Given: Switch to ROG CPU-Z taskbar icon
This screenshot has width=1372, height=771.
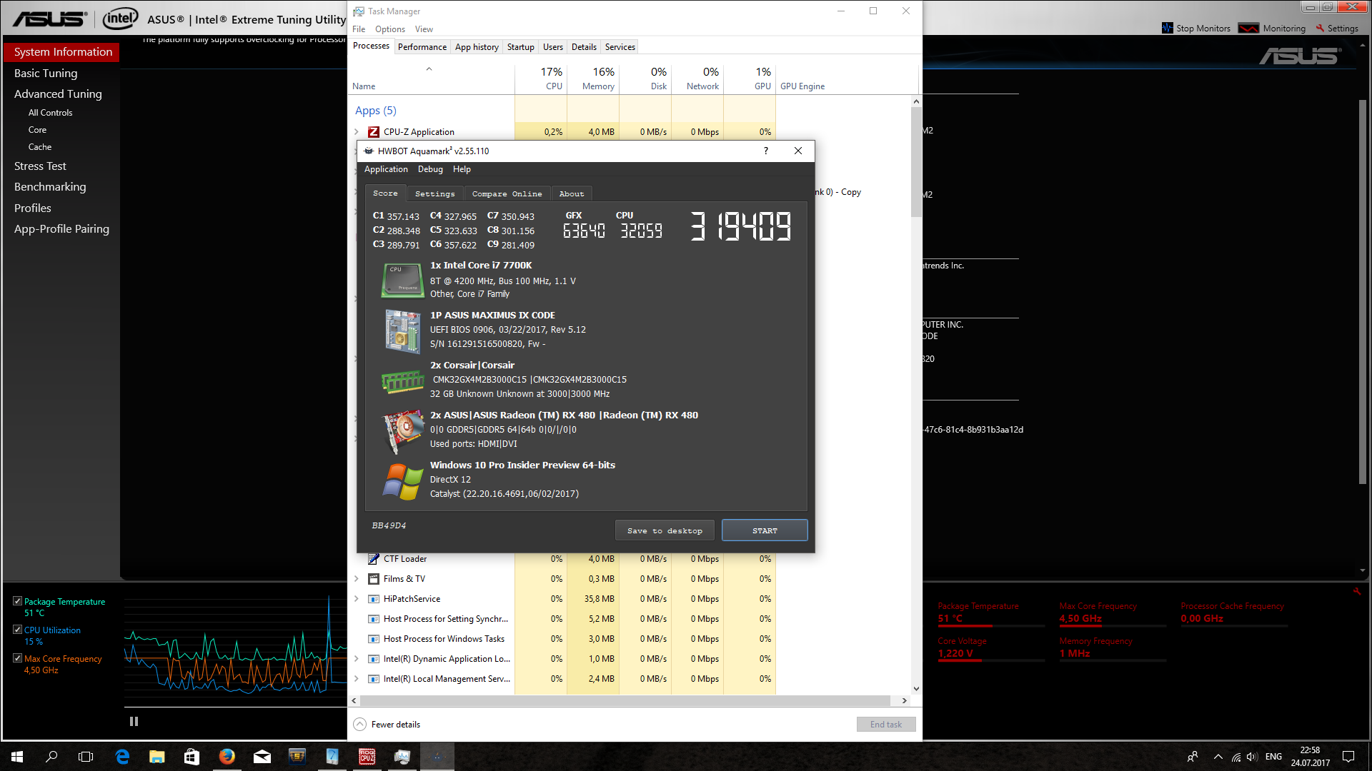Looking at the screenshot, I should [x=367, y=757].
